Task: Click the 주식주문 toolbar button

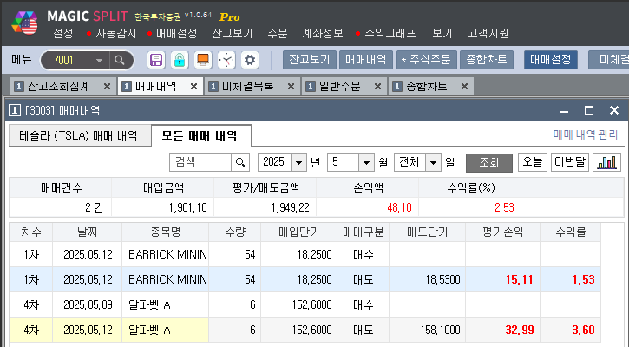Action: point(427,60)
